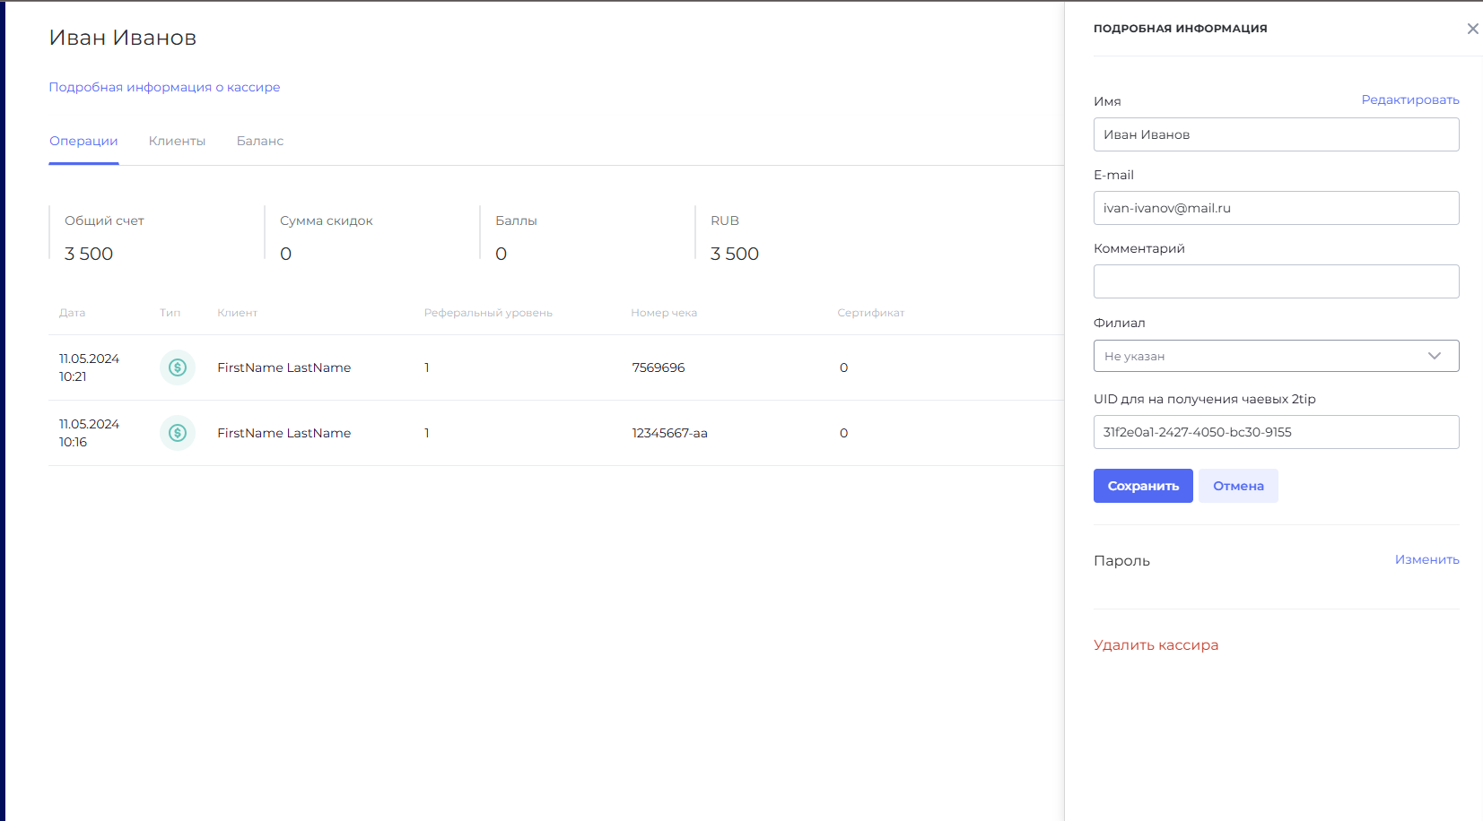
Task: Open the Филиал dropdown
Action: pyautogui.click(x=1276, y=356)
